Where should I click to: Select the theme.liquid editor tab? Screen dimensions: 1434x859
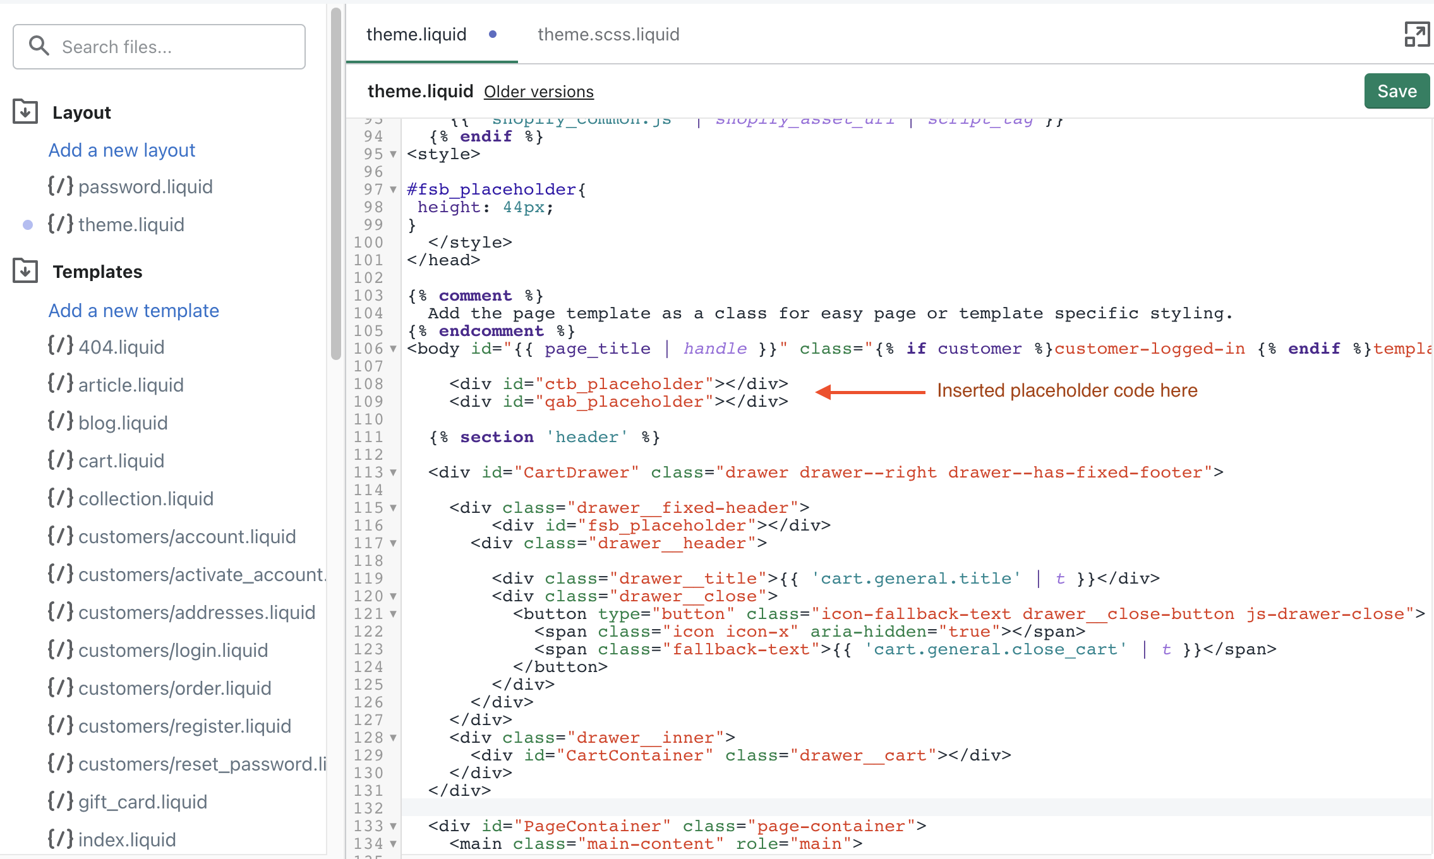(x=416, y=34)
